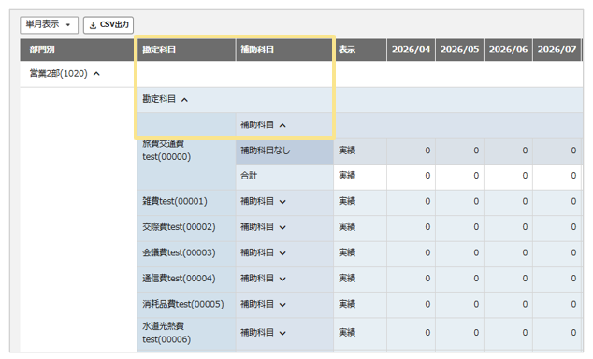Click 実績 in the 補助科目なし row
This screenshot has width=593, height=359.
coord(347,151)
